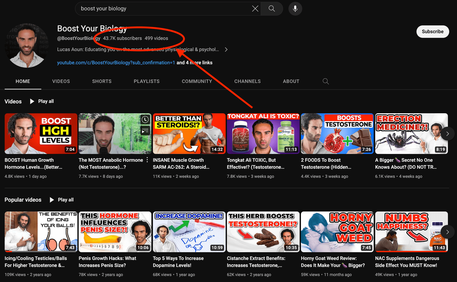Screen dimensions: 457x282
Task: Subscribe to Boost Your Biology channel
Action: (433, 32)
